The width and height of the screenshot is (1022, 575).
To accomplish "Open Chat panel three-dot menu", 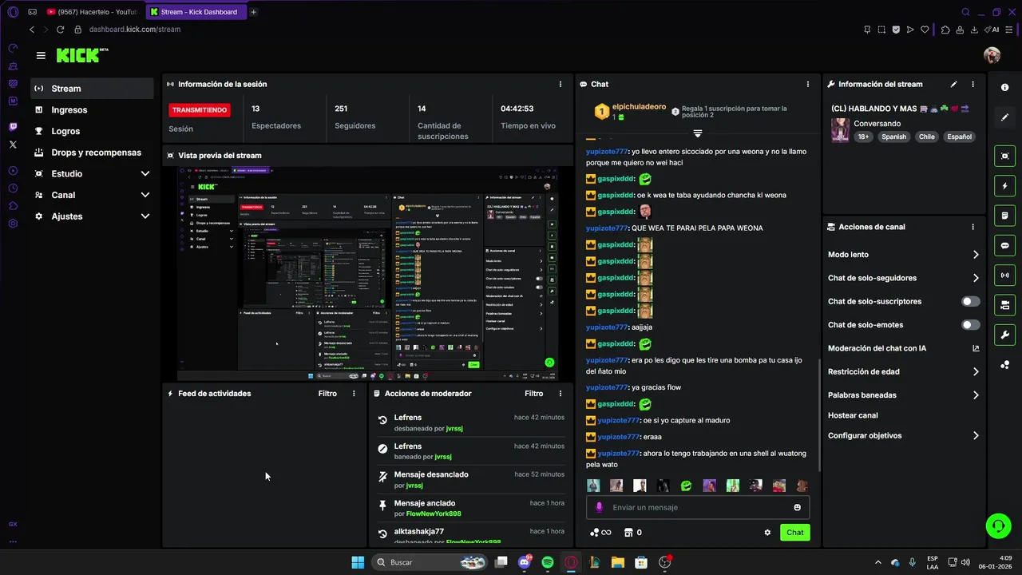I will point(807,84).
